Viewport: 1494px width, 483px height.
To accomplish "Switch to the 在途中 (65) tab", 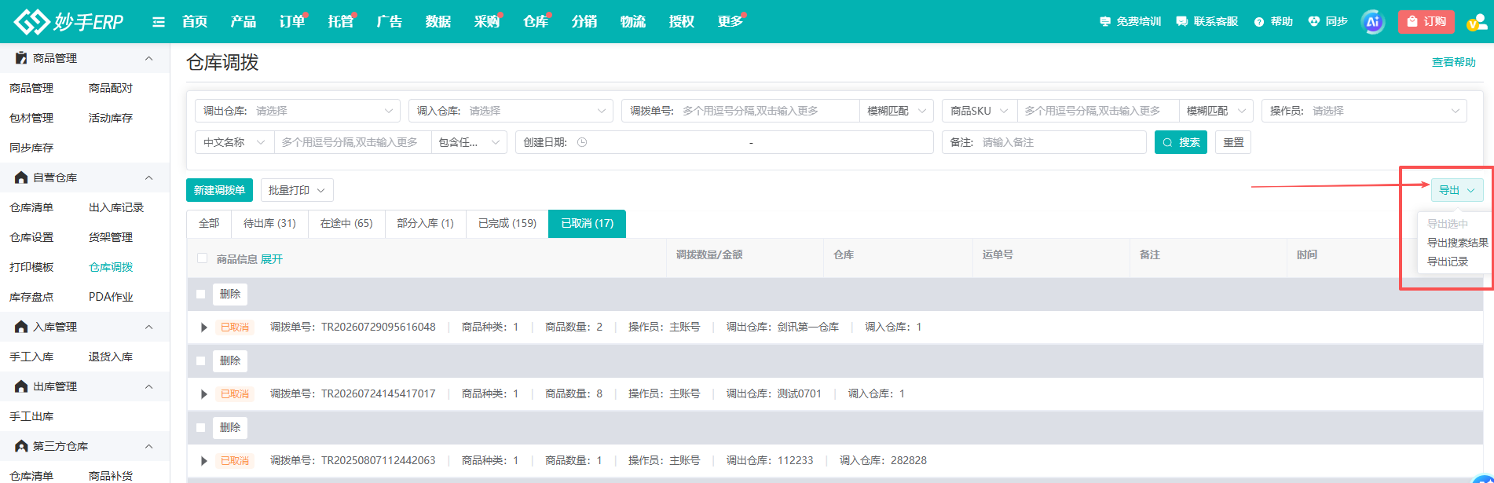I will 346,223.
